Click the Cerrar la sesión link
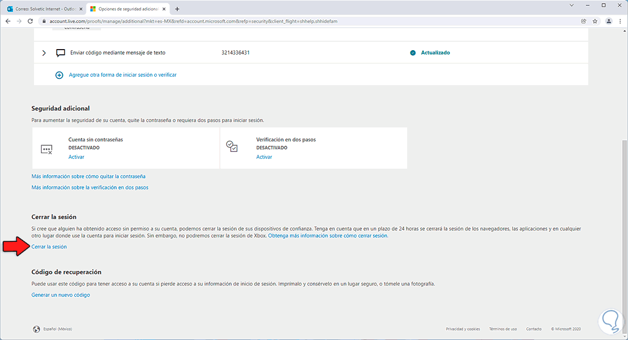The width and height of the screenshot is (628, 340). tap(49, 247)
